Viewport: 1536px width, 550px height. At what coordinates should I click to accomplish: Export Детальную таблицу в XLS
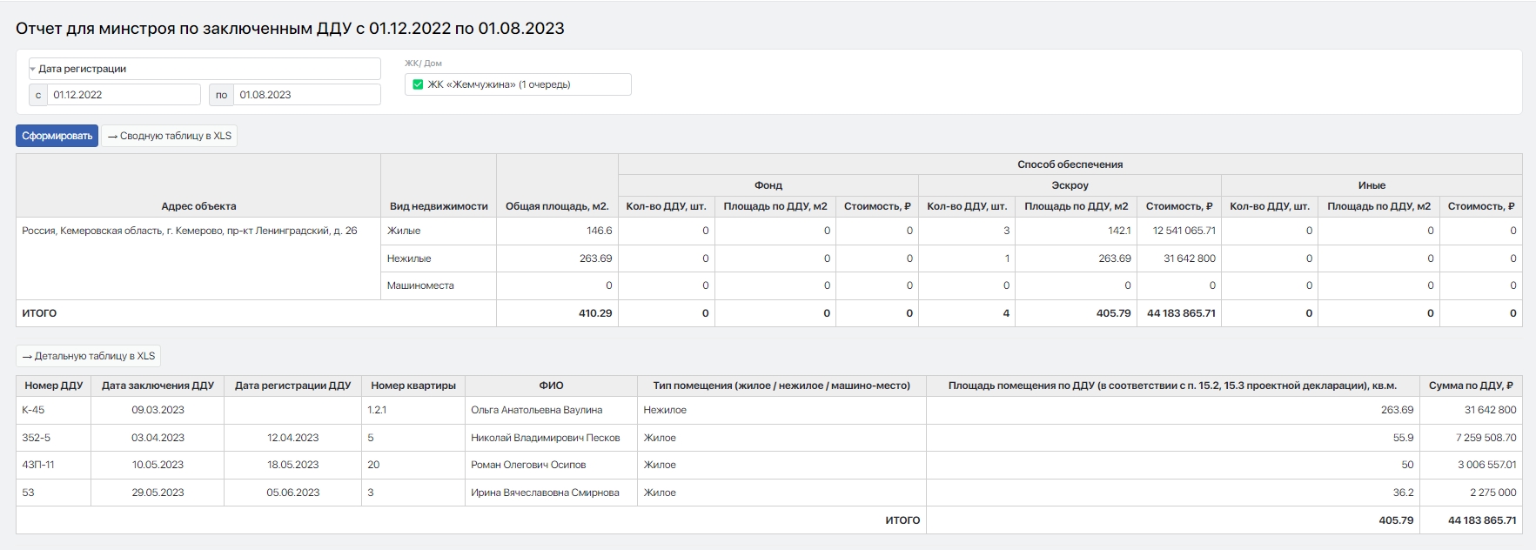click(89, 356)
